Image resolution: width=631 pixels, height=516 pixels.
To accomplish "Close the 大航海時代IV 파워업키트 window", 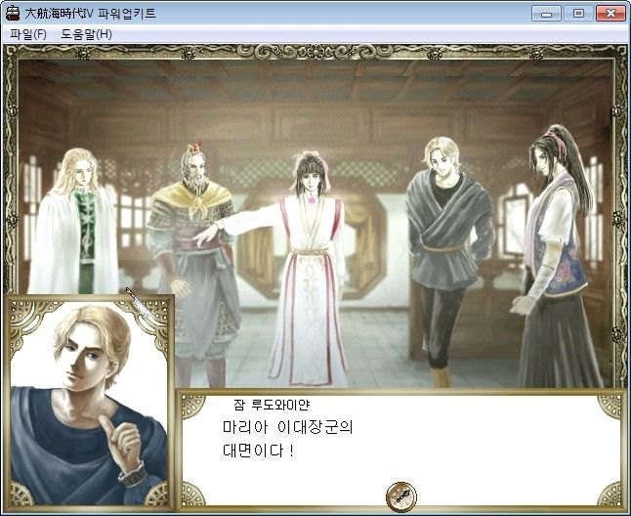I will 610,14.
